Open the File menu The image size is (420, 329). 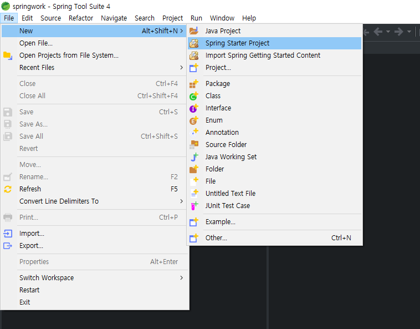[9, 18]
